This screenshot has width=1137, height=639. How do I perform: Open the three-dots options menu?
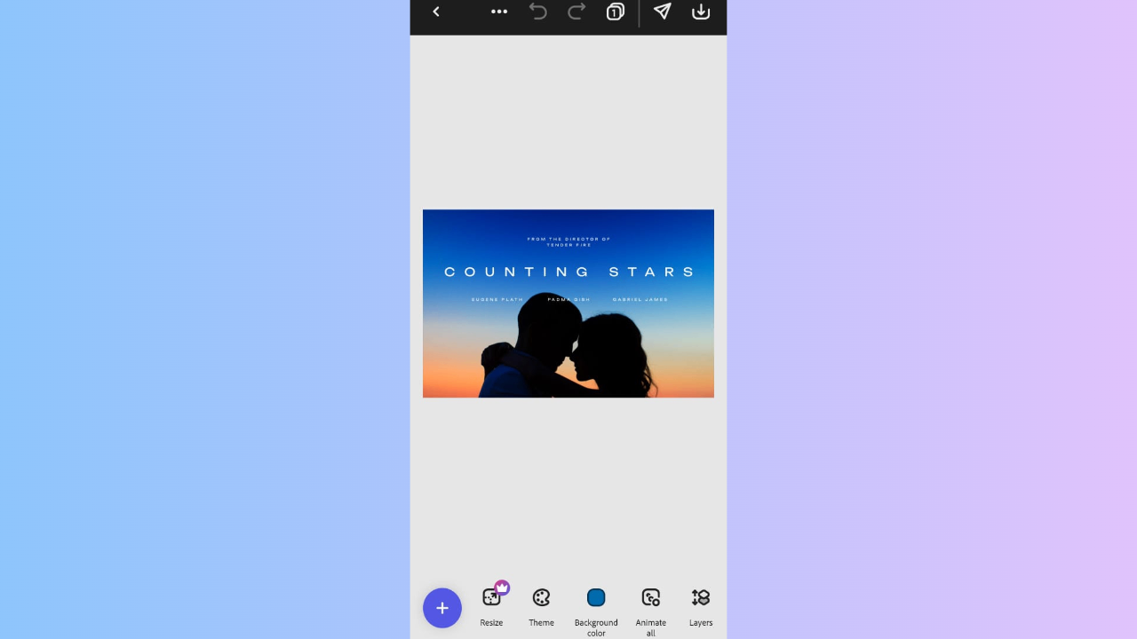click(498, 12)
